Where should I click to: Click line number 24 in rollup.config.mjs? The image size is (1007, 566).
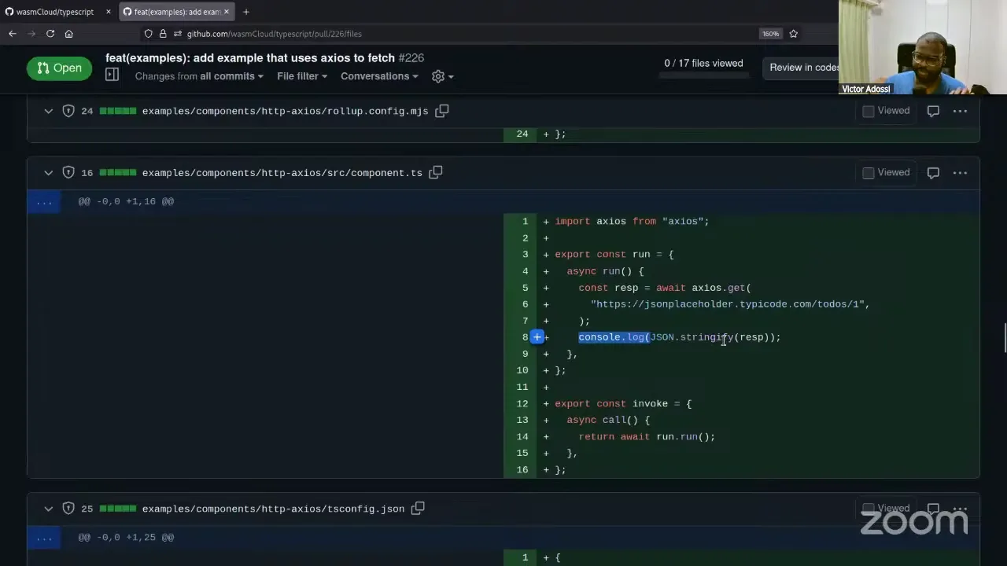[x=522, y=134]
